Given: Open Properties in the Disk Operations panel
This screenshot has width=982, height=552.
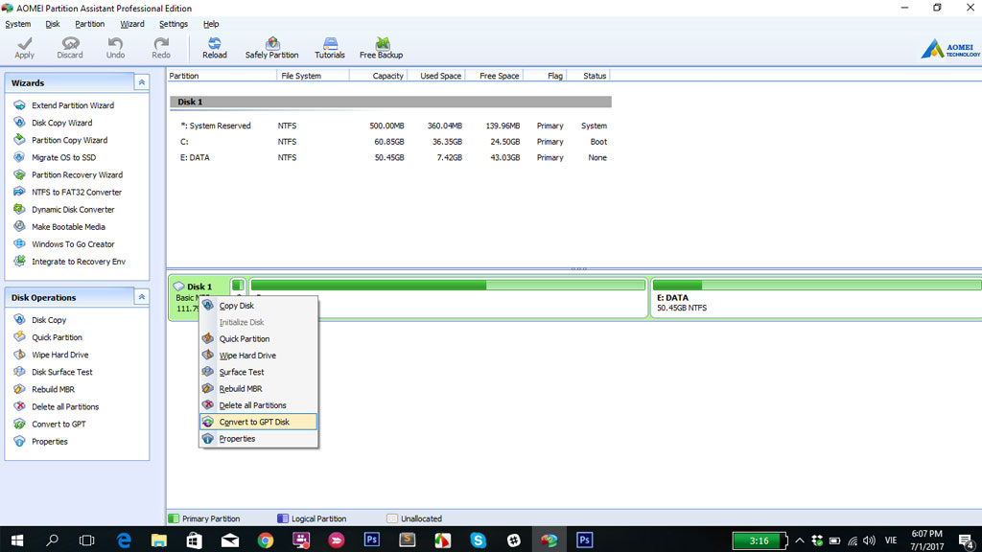Looking at the screenshot, I should pos(50,441).
